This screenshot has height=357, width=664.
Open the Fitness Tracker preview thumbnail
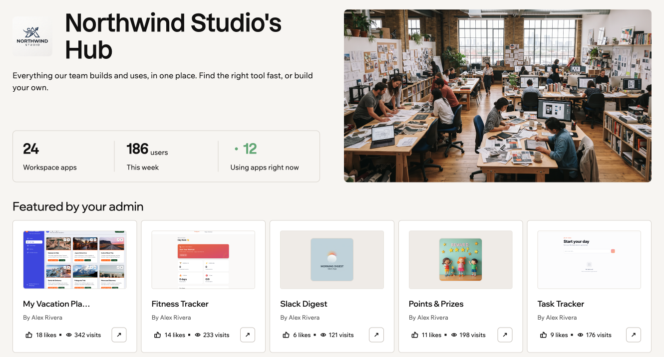coord(203,259)
